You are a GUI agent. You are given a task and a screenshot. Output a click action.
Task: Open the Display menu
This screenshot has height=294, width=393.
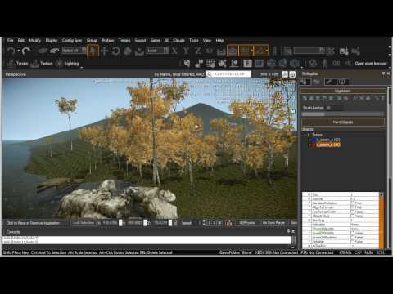[52, 40]
